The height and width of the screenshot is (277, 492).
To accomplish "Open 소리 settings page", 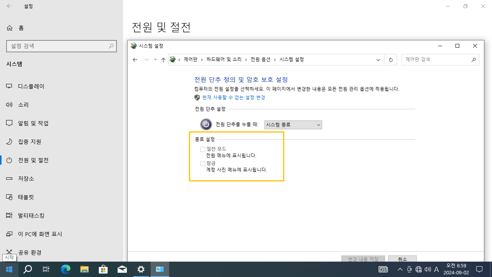I will (x=61, y=105).
